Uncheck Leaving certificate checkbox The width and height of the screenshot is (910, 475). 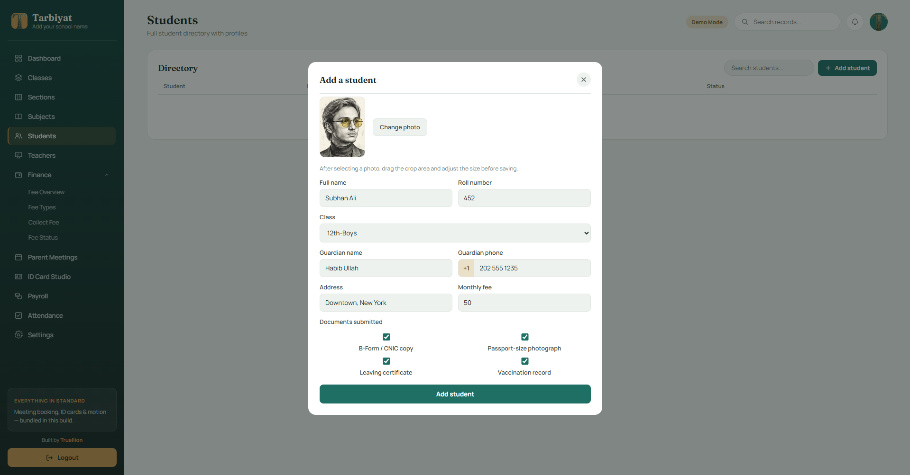386,361
